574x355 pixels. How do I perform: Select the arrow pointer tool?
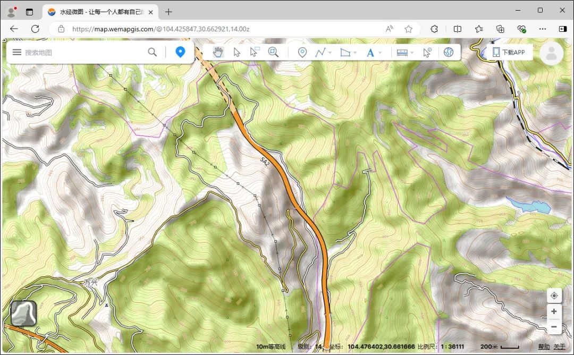pyautogui.click(x=237, y=52)
